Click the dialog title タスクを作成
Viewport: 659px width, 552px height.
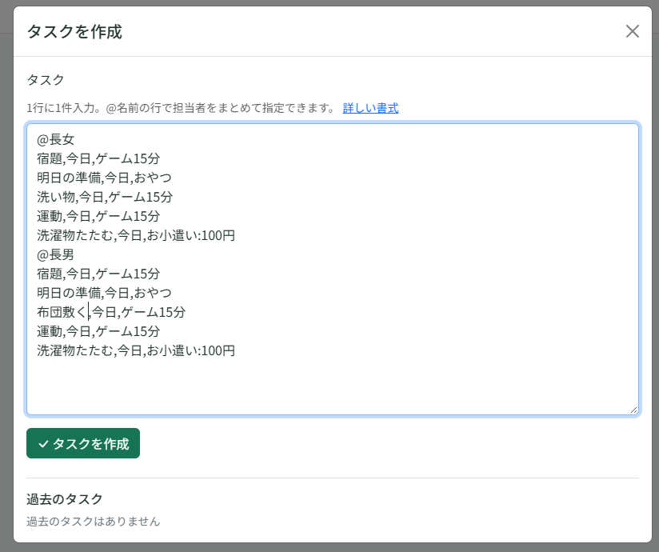click(75, 31)
